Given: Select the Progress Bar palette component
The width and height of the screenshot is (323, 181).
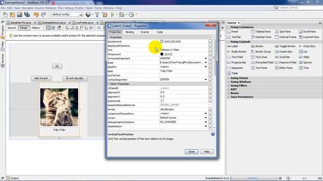Looking at the screenshot, I should point(237,62).
